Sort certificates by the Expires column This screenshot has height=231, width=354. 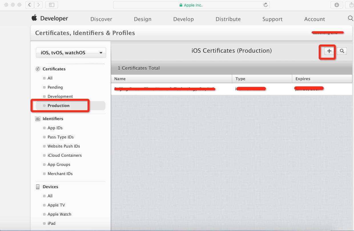click(303, 79)
